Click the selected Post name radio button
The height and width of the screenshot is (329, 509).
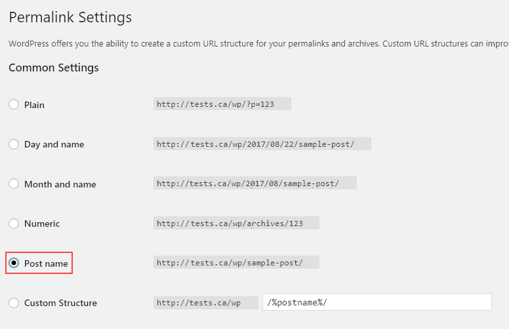pyautogui.click(x=14, y=263)
